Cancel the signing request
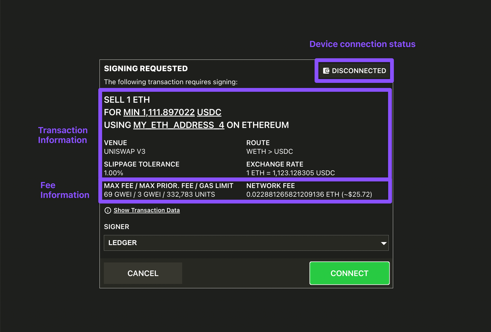 pos(143,273)
